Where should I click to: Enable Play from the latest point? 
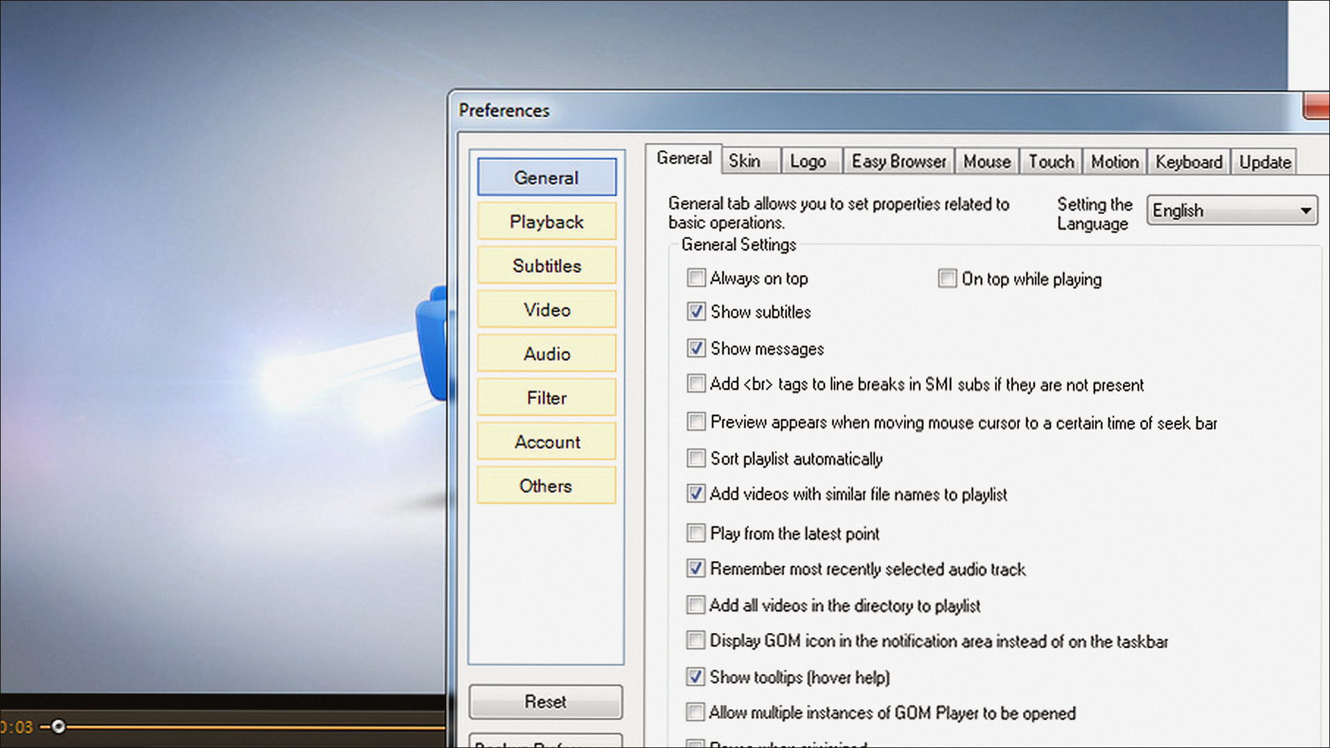click(x=696, y=533)
